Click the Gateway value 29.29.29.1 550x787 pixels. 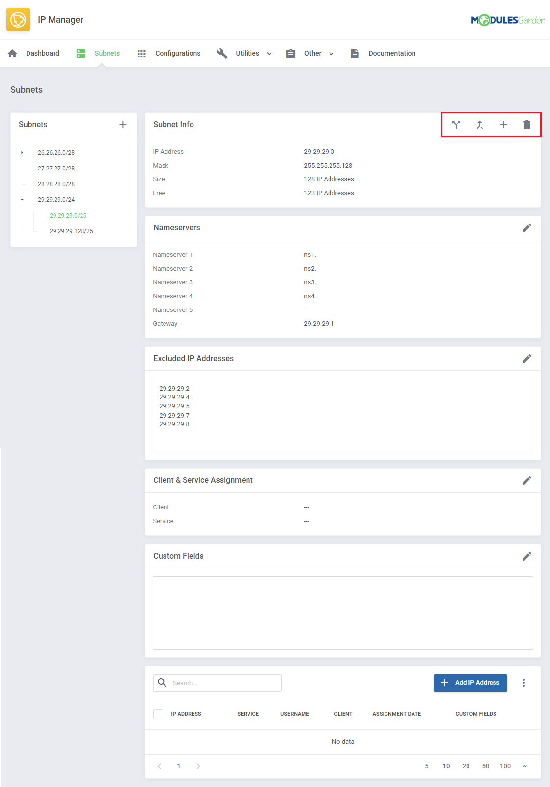tap(319, 324)
